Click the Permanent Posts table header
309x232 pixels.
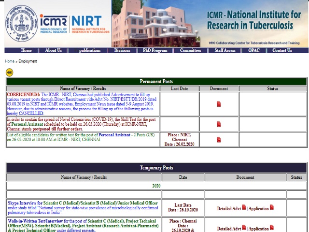(x=156, y=82)
